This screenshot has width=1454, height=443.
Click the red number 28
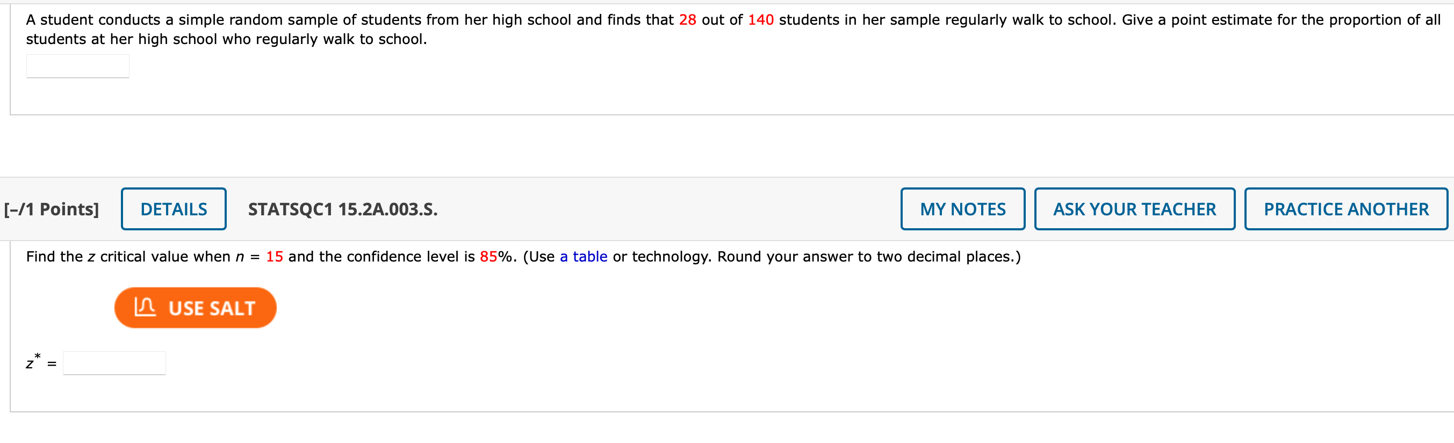click(x=687, y=20)
